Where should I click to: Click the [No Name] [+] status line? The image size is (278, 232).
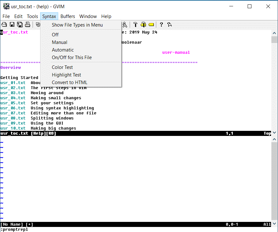(x=136, y=224)
